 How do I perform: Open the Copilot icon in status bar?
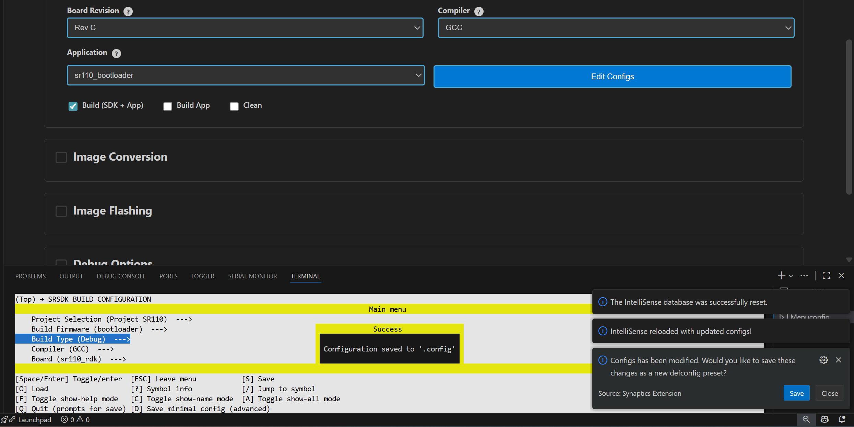pos(825,419)
